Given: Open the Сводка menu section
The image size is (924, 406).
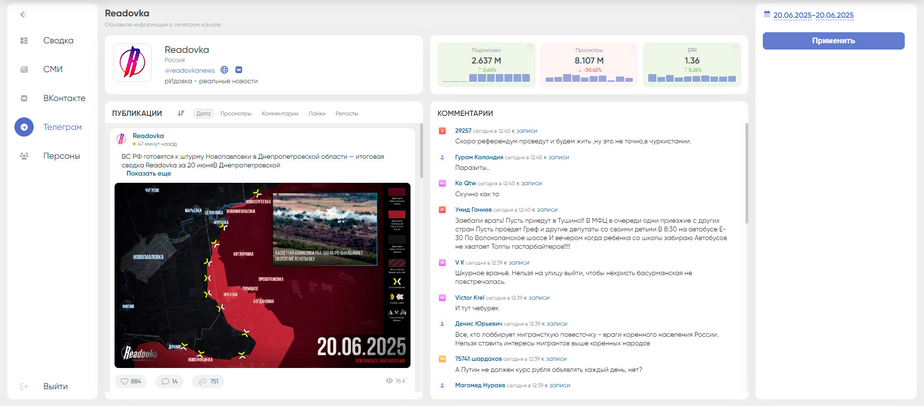Looking at the screenshot, I should pos(58,40).
